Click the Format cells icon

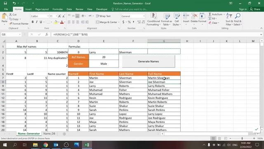tap(202, 17)
